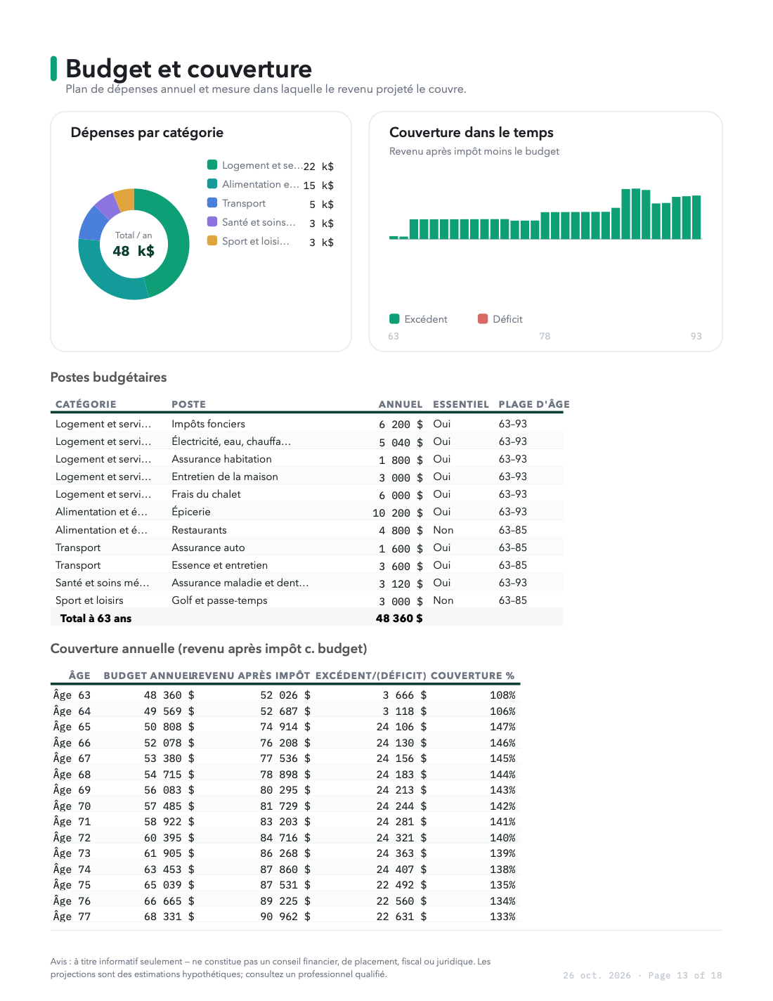Viewport: 773px width, 1001px height.
Task: Click the green Excédent legend swatch
Action: pyautogui.click(x=394, y=319)
